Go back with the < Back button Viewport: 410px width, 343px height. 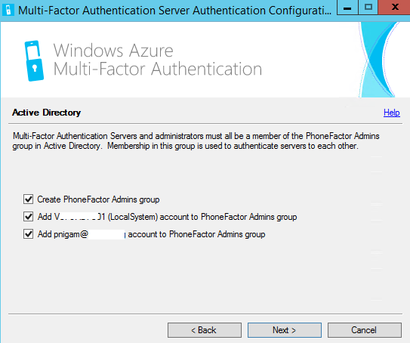[x=204, y=330]
